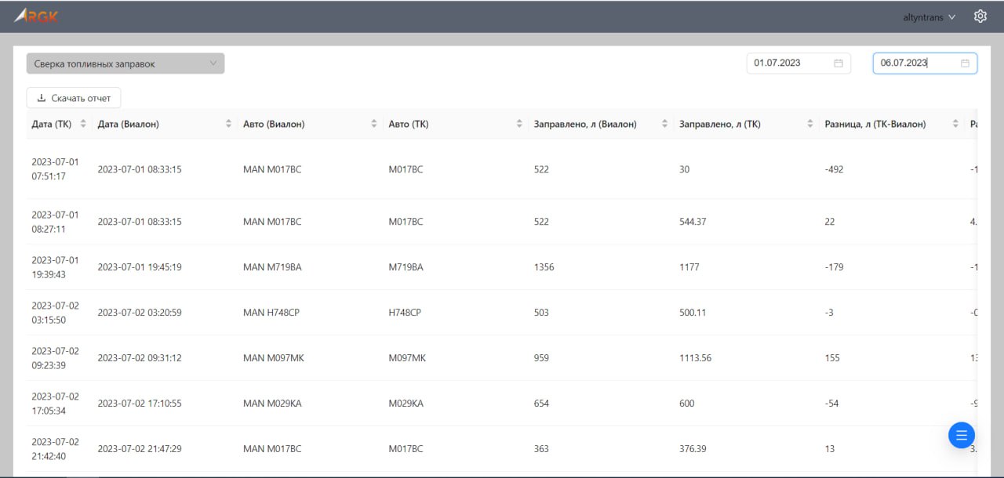1004x478 pixels.
Task: Sort by Авто (ТК) column arrows
Action: pos(519,124)
